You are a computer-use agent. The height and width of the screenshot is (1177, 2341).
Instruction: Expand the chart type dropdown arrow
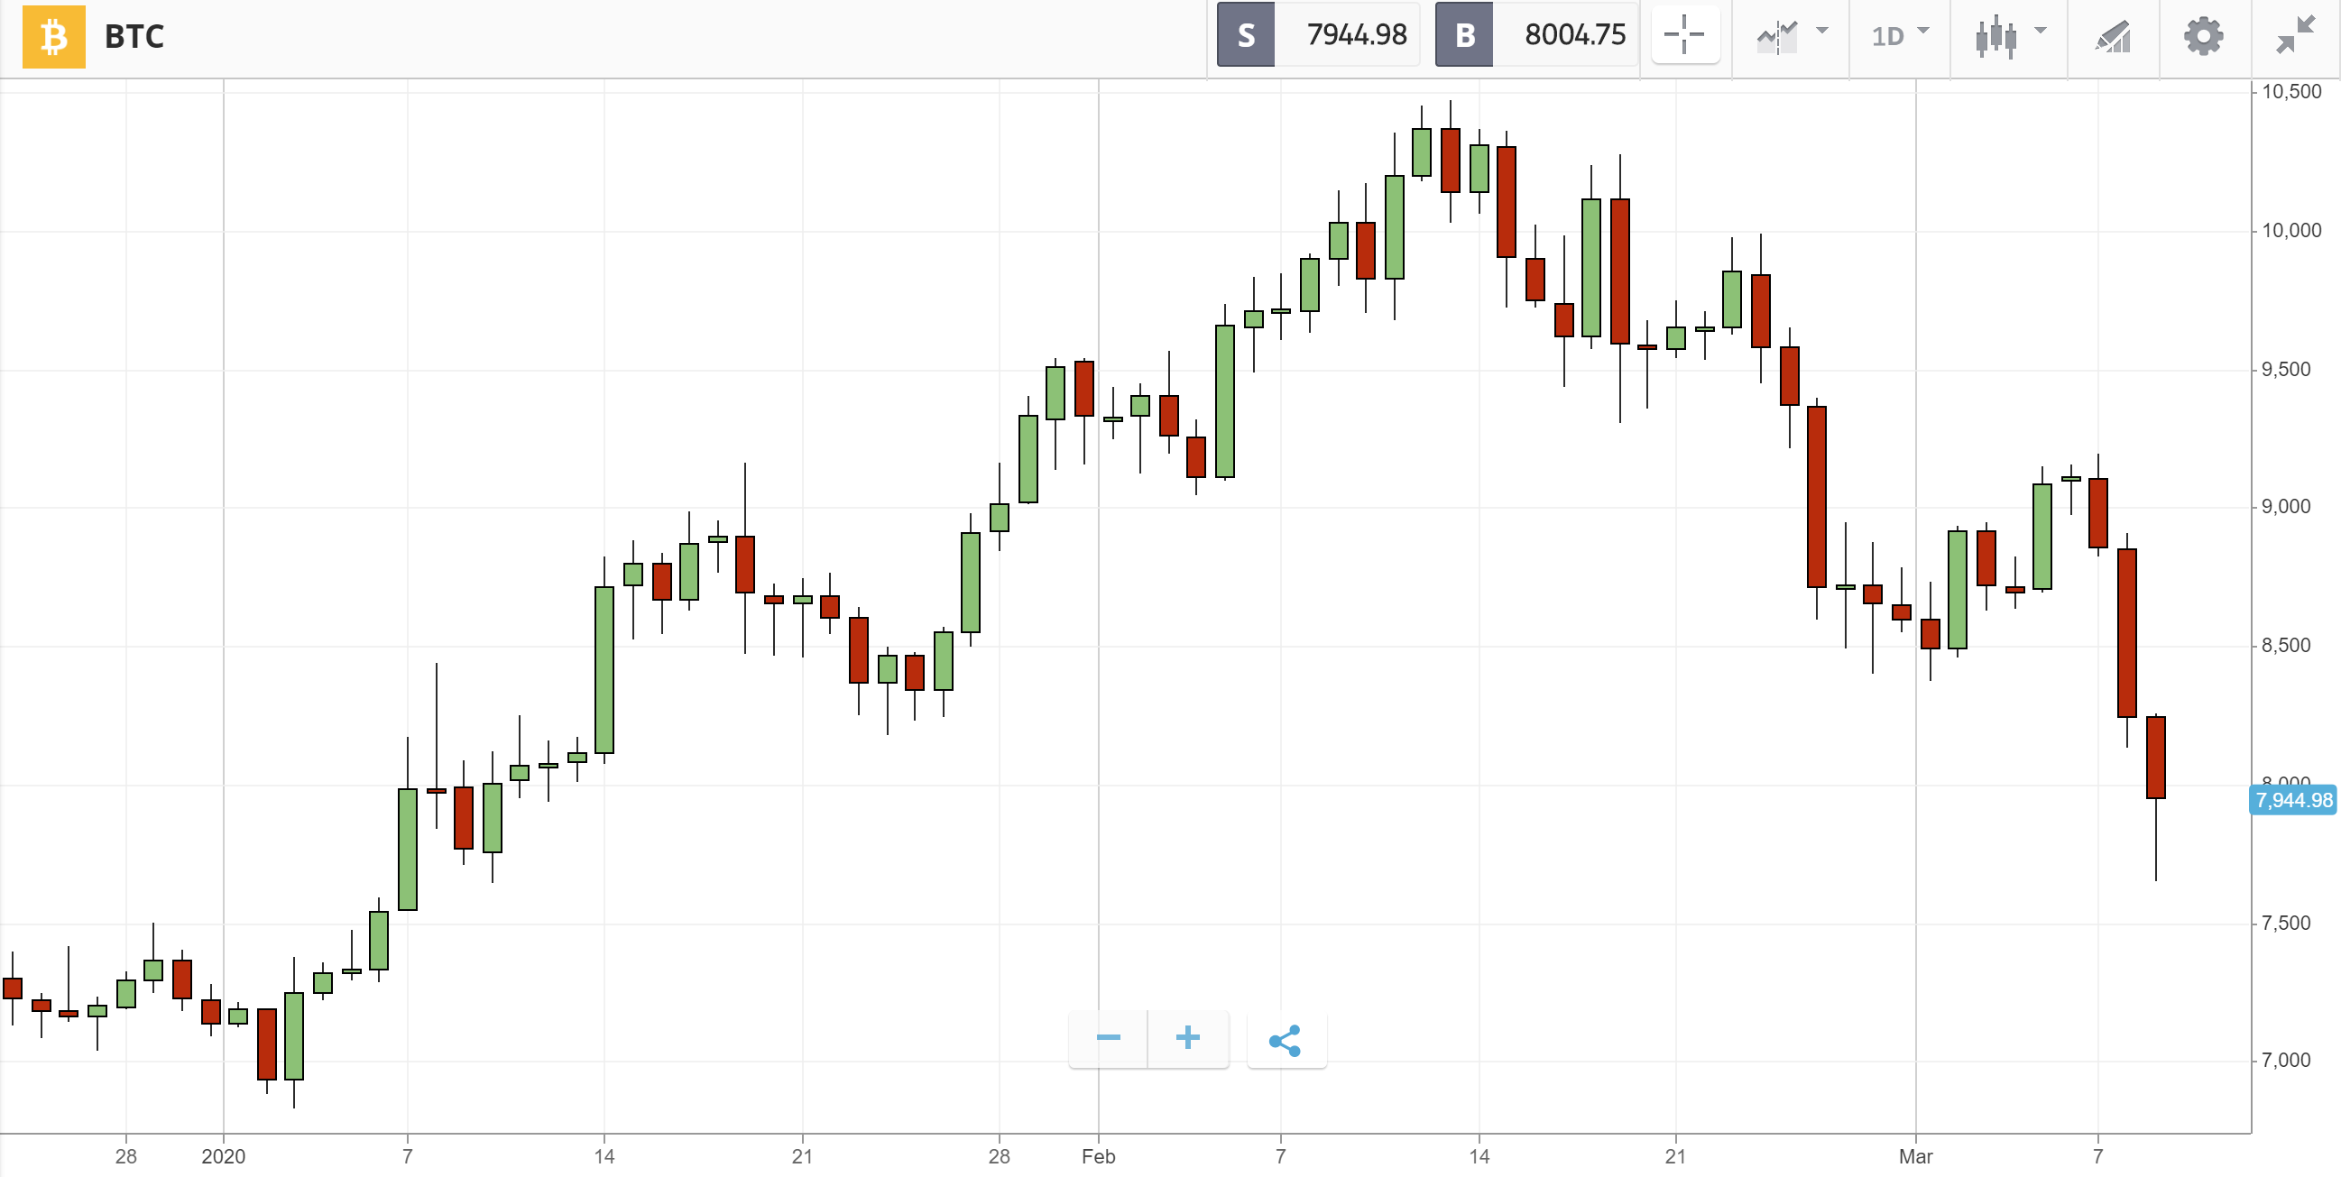pyautogui.click(x=2041, y=32)
